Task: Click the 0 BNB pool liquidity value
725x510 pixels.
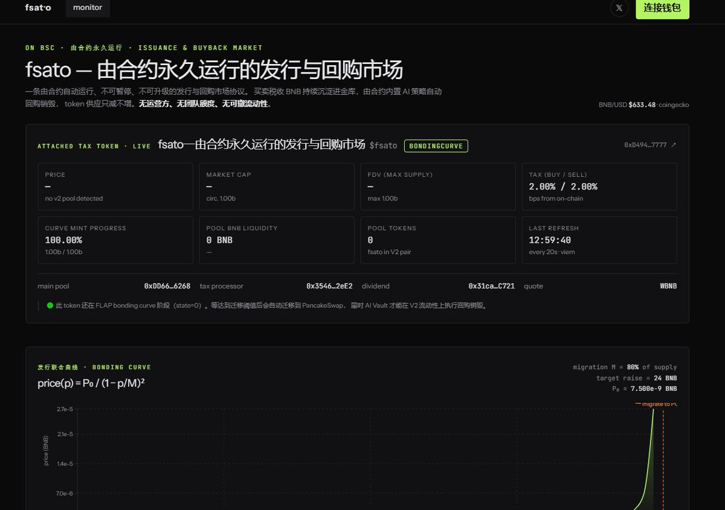Action: click(219, 240)
